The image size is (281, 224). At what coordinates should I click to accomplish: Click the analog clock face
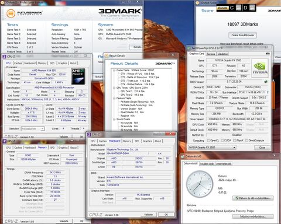coord(200,184)
